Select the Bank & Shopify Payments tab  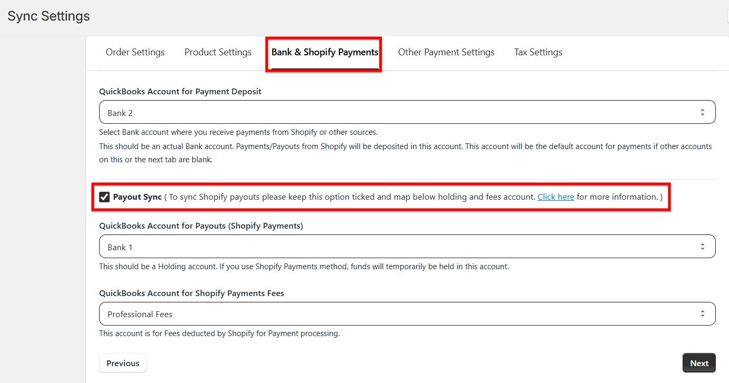[325, 52]
